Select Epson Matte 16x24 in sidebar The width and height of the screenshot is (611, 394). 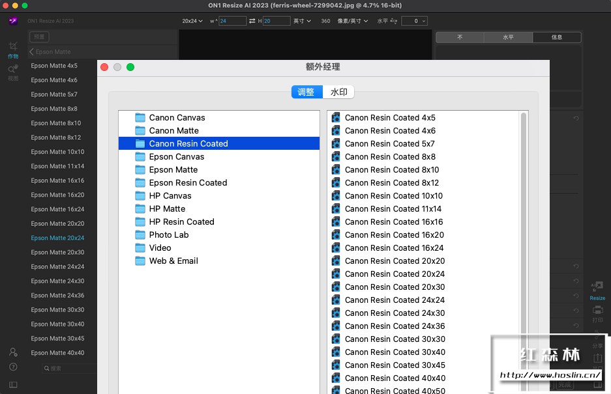(x=57, y=210)
